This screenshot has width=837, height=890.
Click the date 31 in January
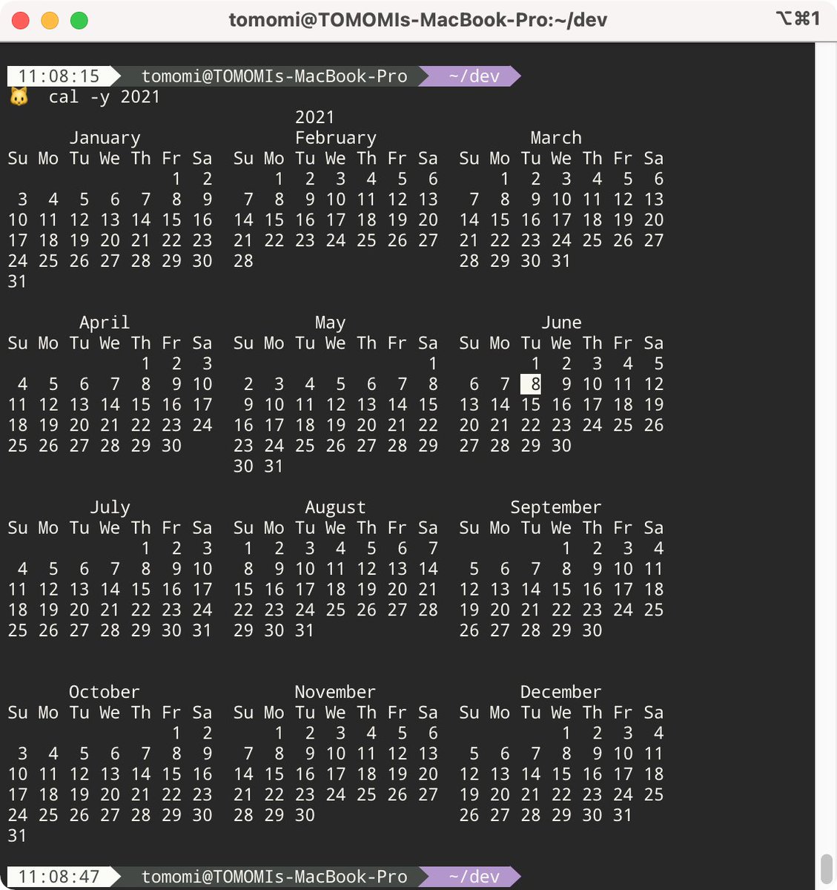[18, 282]
